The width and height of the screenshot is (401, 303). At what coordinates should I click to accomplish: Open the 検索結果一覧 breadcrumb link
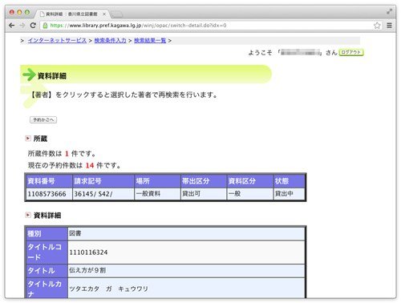tap(150, 40)
